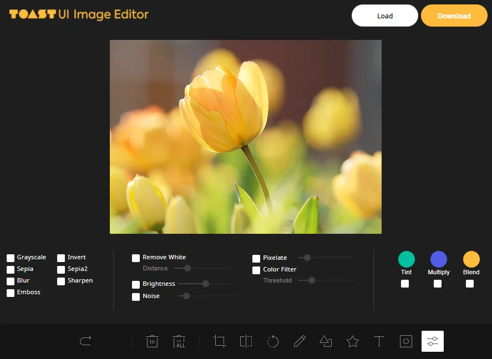Enable the Pixelate checkbox
The image size is (492, 359).
[x=256, y=259]
